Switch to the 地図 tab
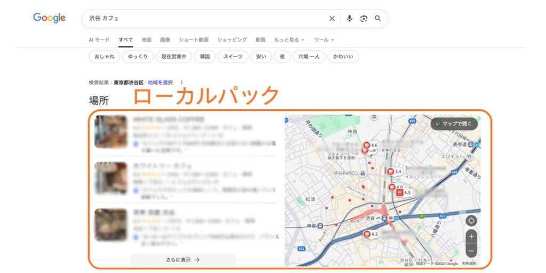Screen dimensions: 546x273 tap(147, 40)
